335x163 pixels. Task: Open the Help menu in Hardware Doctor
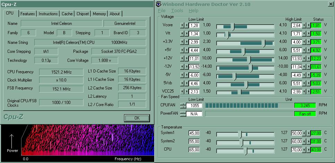(x=194, y=10)
